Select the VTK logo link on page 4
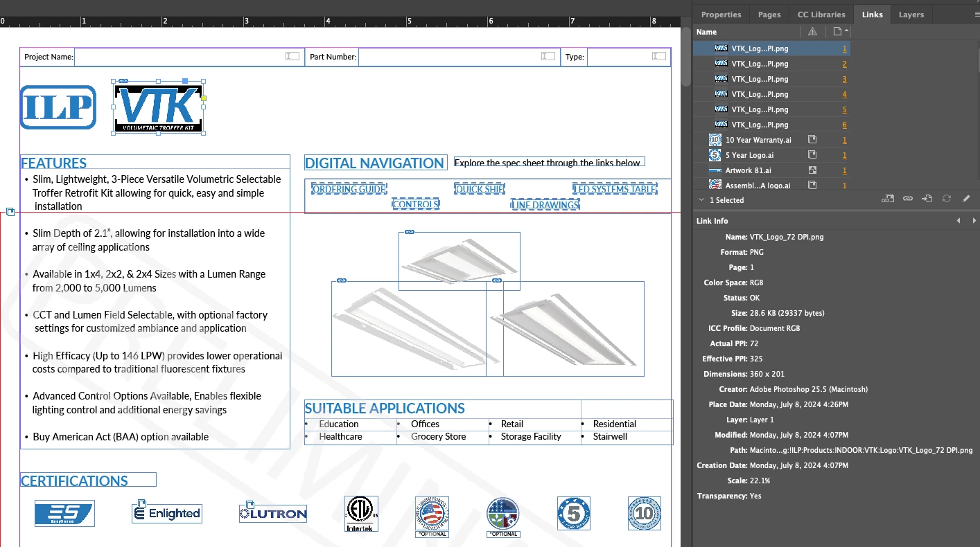Viewport: 980px width, 547px height. click(771, 94)
